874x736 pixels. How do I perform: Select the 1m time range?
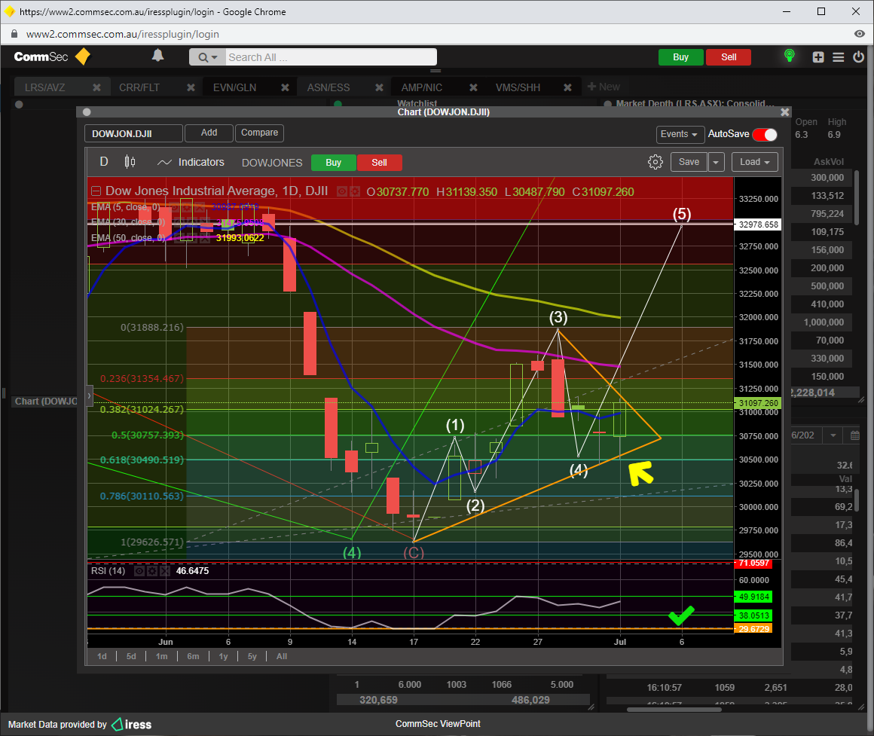[x=162, y=656]
